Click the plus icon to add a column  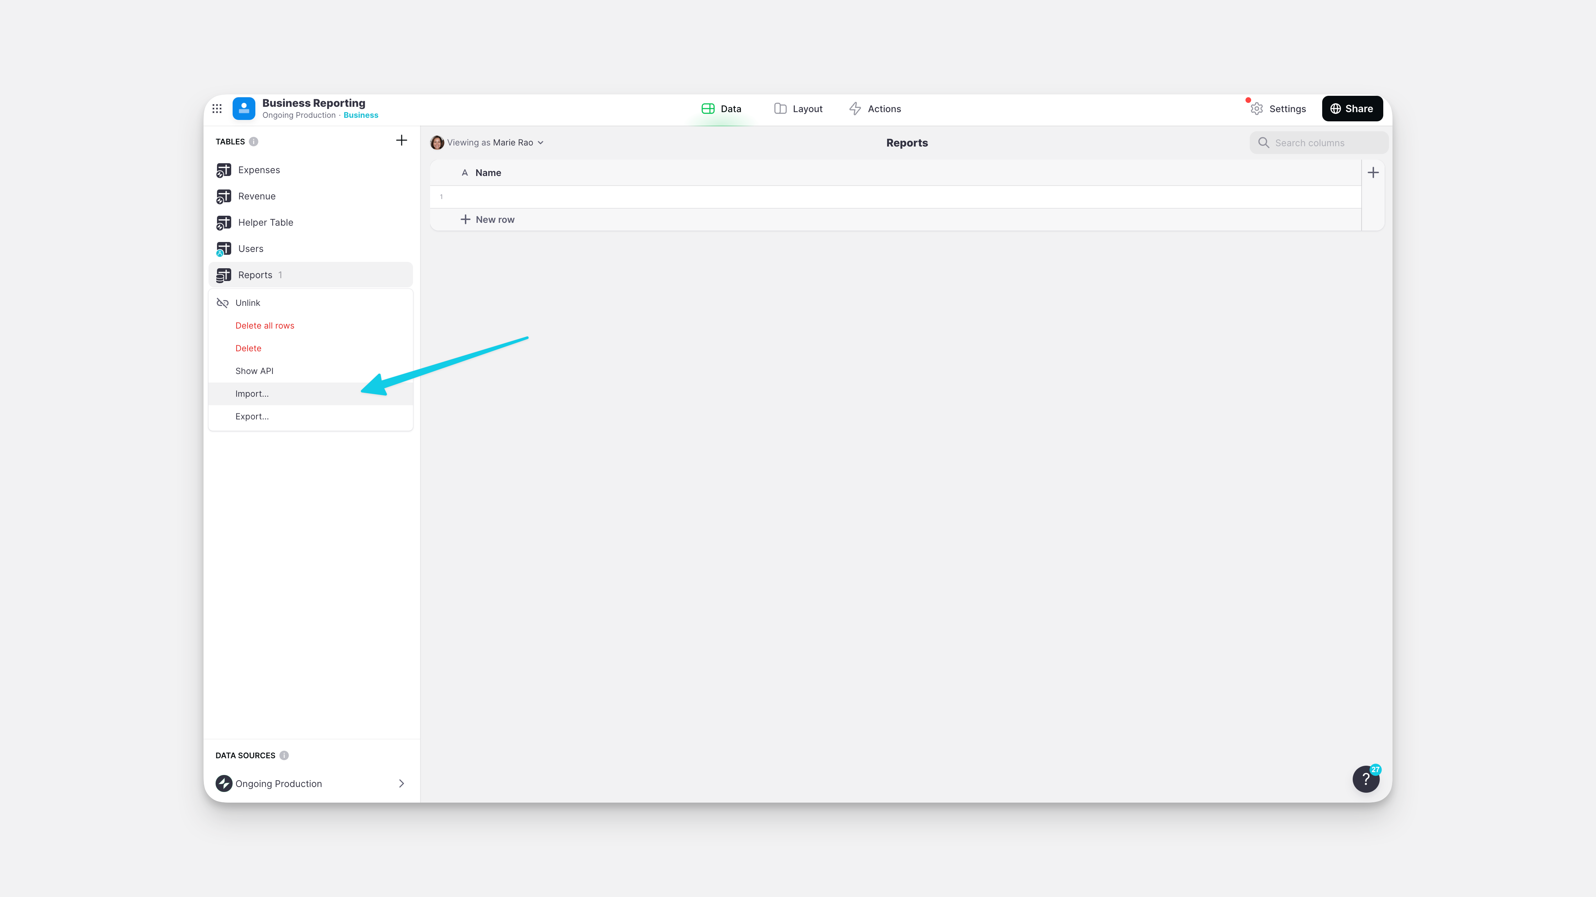1373,172
